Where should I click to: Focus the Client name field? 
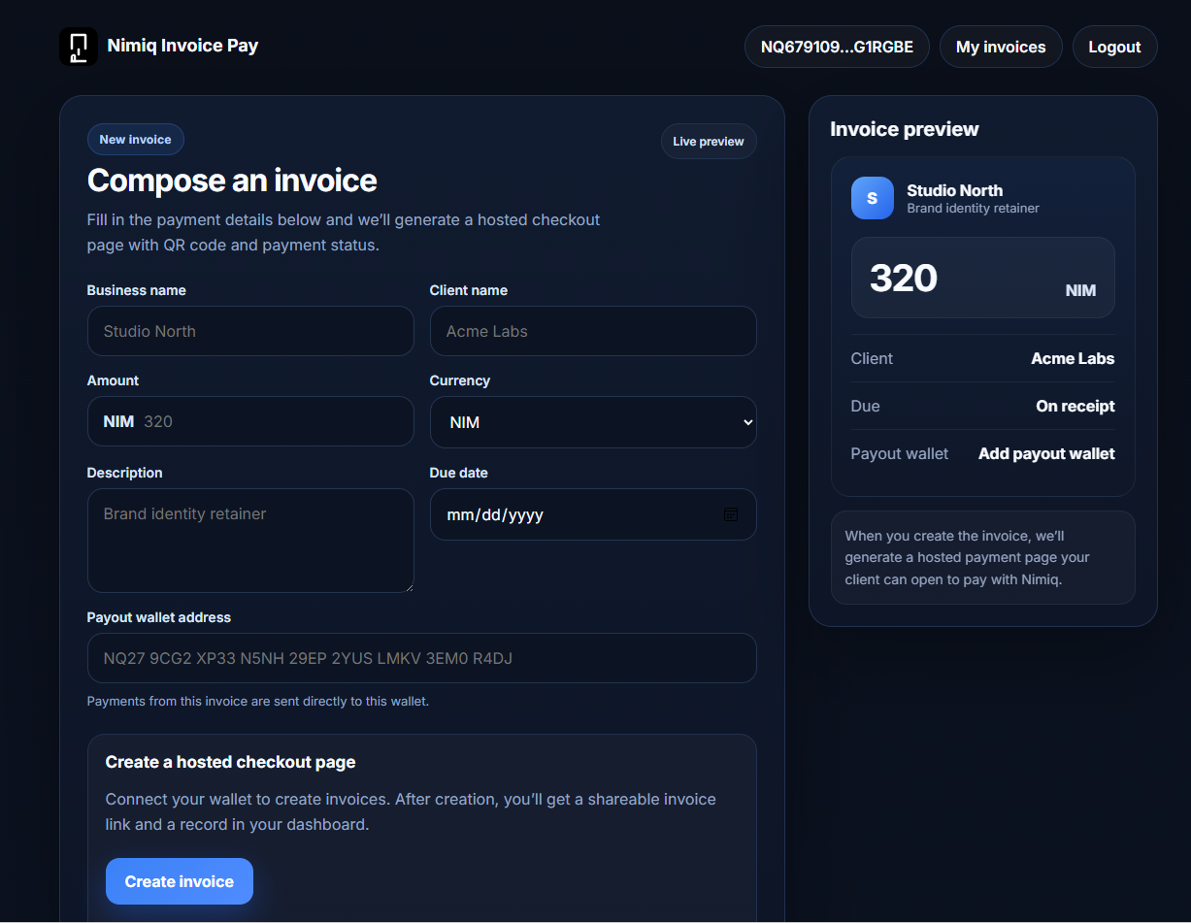(593, 331)
